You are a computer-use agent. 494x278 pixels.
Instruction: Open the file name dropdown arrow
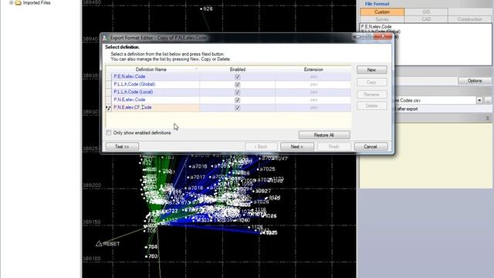coord(479,100)
